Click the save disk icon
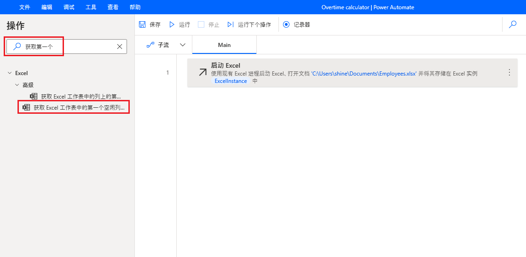Screen dimensions: 526x257 (142, 24)
